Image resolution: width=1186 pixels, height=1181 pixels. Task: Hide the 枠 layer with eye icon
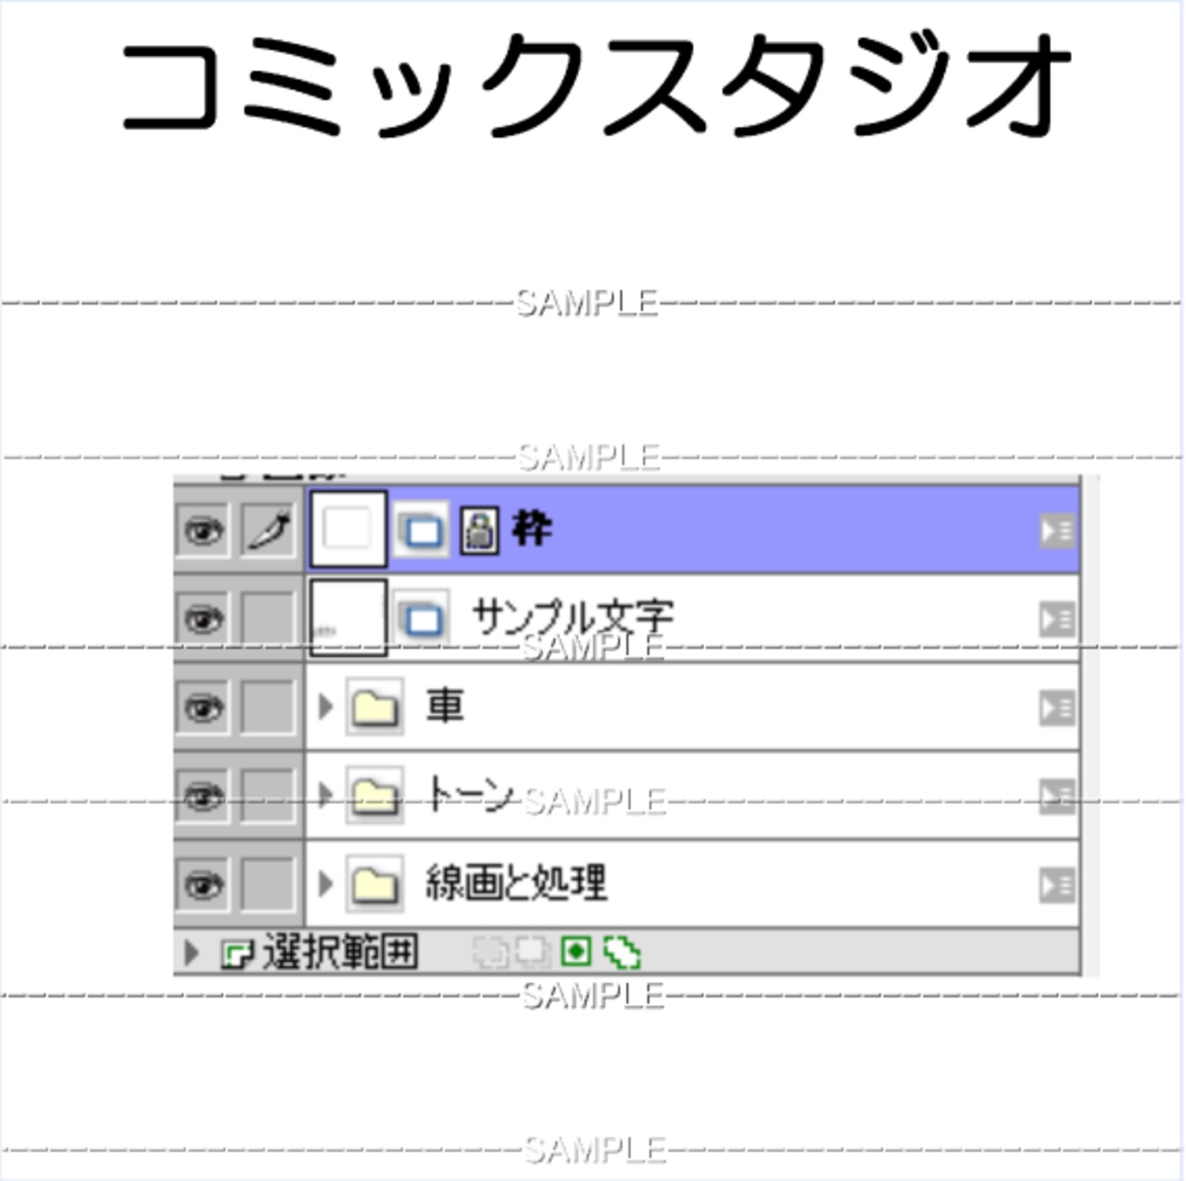pyautogui.click(x=203, y=531)
